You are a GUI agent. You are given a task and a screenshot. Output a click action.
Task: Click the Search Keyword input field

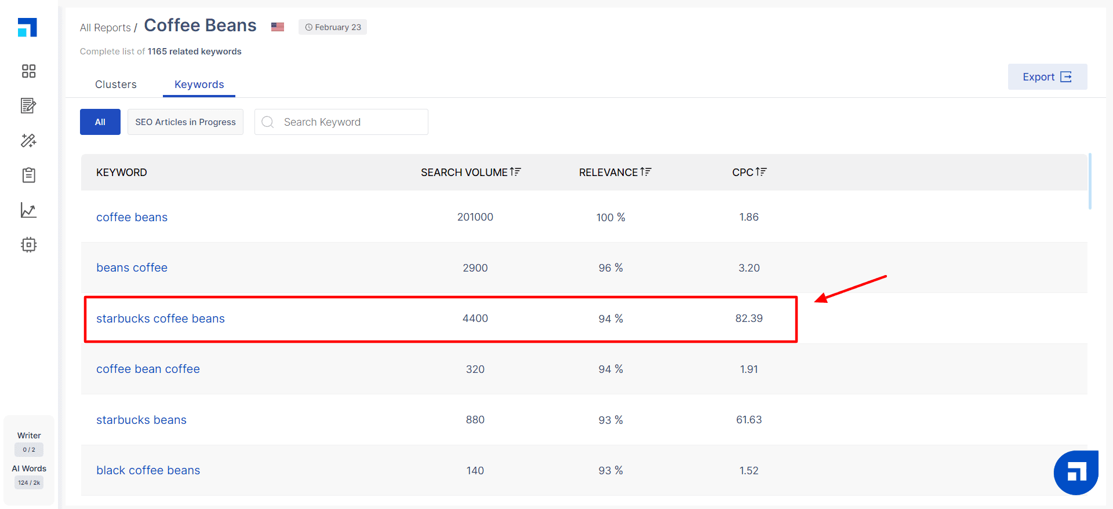point(348,122)
